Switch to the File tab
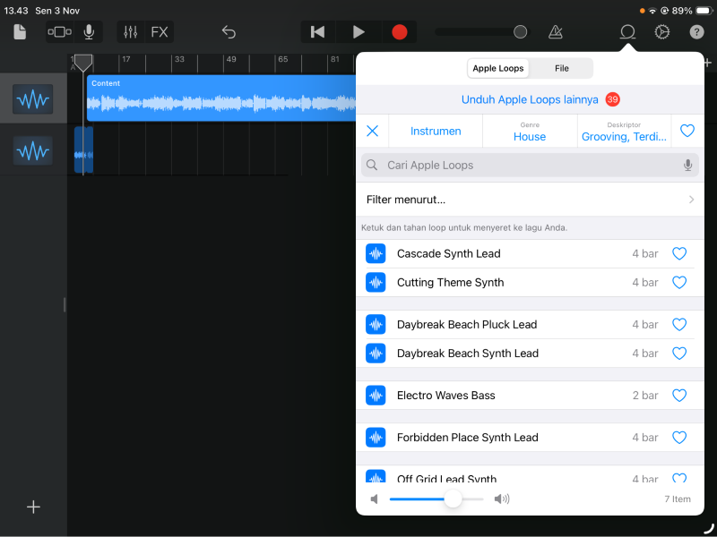 561,69
